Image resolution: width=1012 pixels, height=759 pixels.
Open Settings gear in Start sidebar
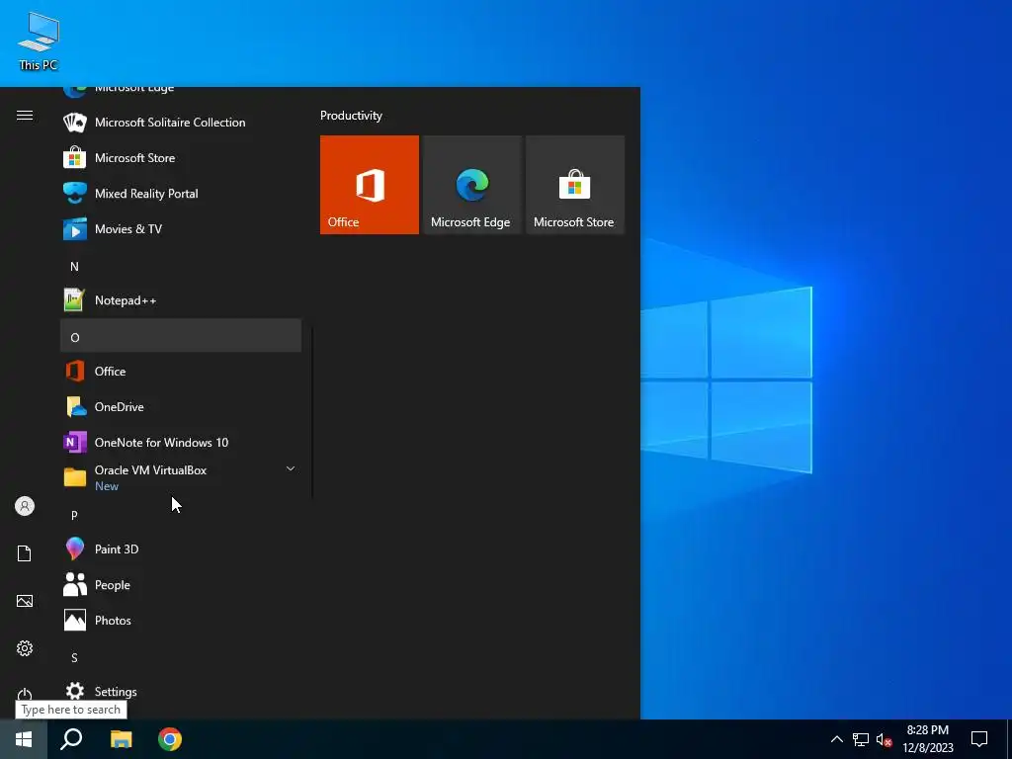coord(25,648)
